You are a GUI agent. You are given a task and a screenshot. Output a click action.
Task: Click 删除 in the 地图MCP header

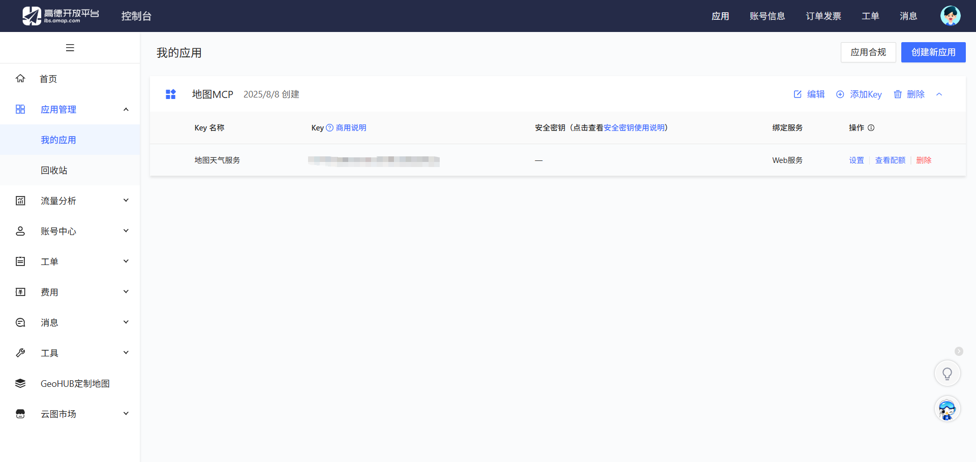(916, 94)
